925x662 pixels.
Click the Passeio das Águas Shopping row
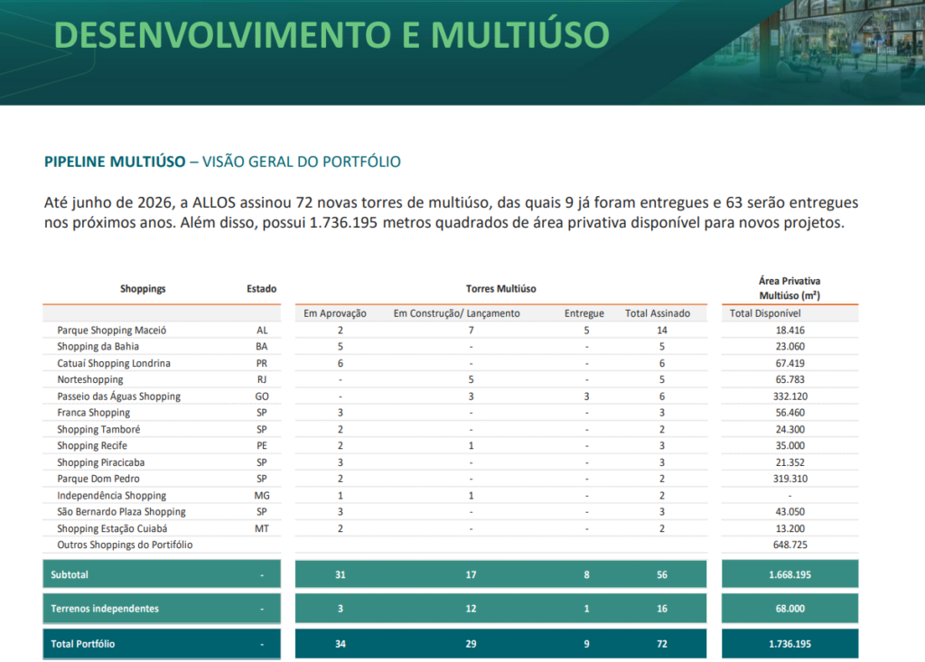pos(450,396)
